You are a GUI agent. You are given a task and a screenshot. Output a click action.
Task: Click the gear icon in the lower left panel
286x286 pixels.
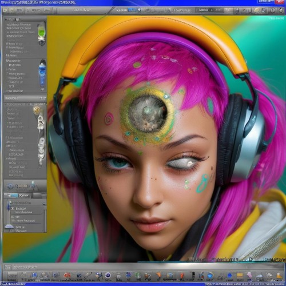click(x=10, y=186)
